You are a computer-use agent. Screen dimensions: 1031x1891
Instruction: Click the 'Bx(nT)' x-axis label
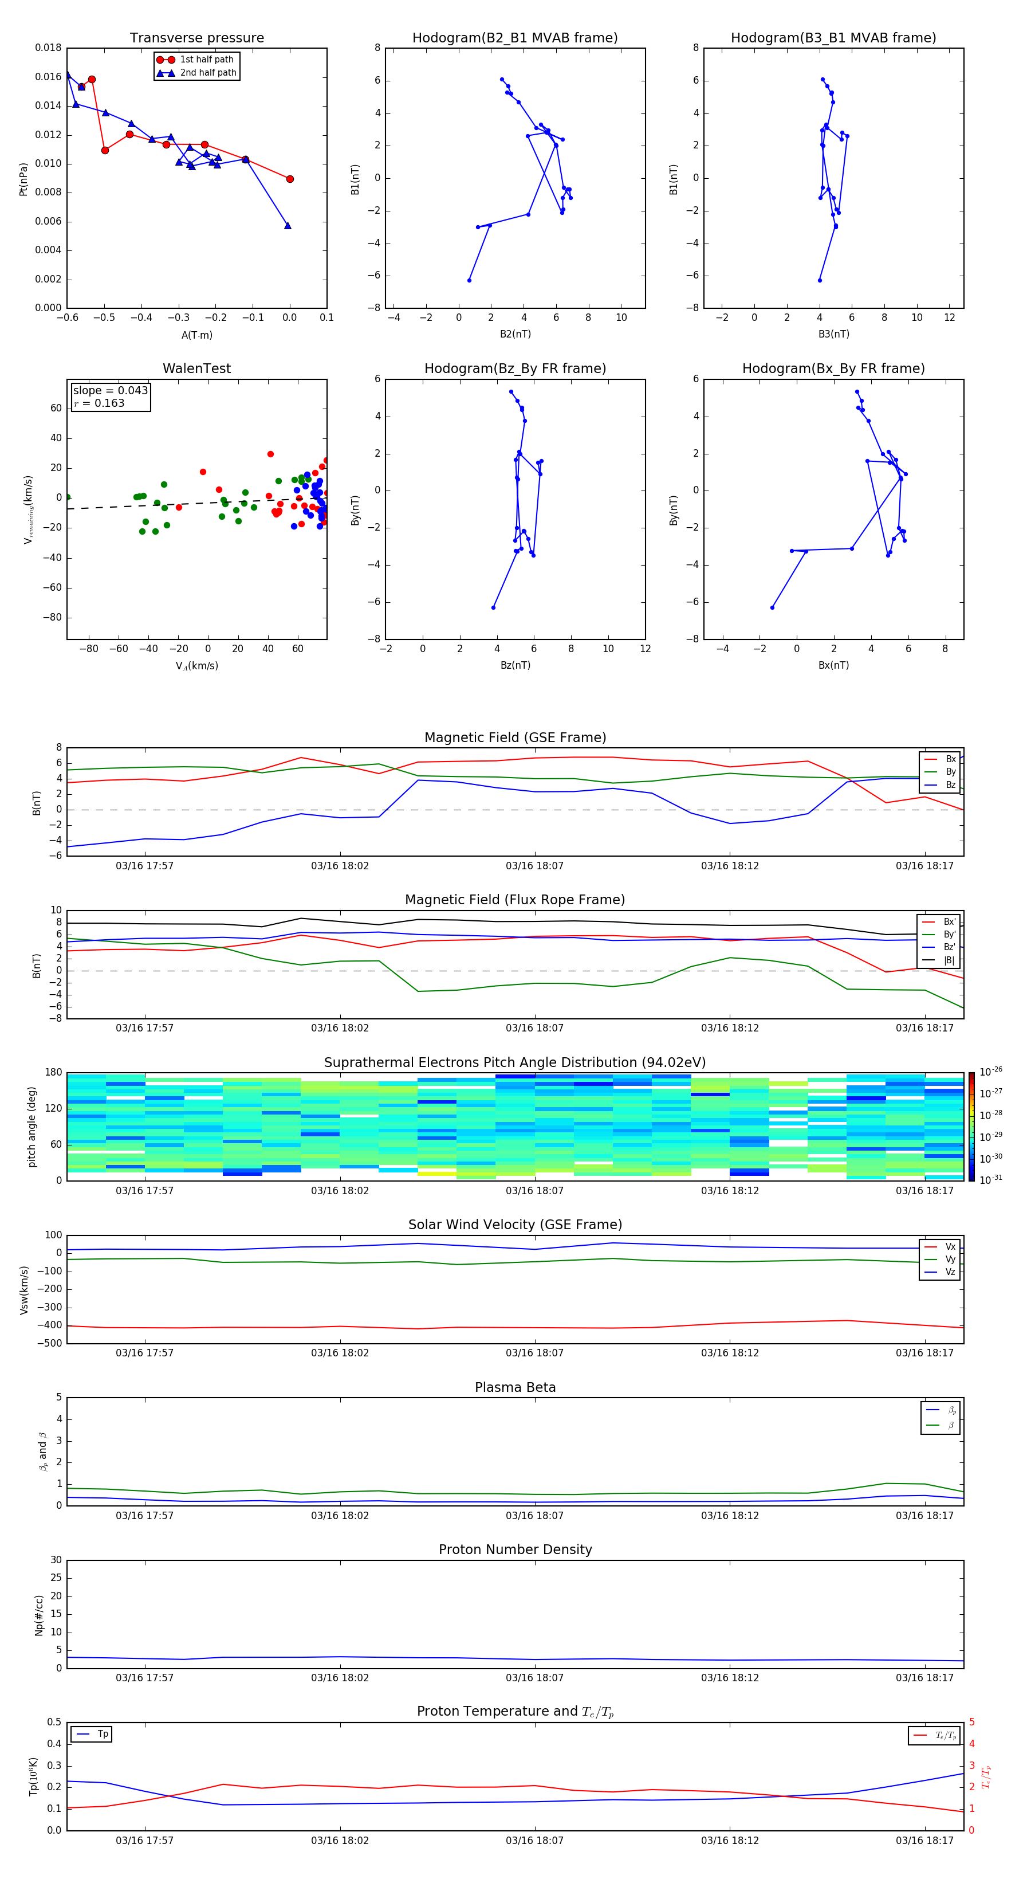click(833, 665)
